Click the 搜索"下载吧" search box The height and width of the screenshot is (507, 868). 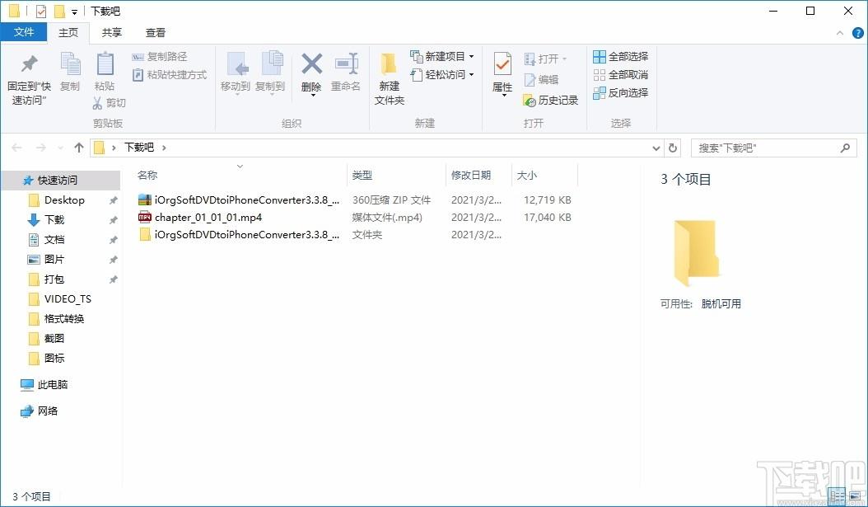(x=774, y=148)
